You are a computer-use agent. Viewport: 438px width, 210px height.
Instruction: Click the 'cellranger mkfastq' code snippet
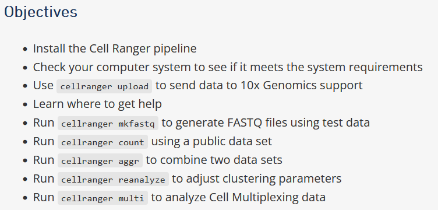[108, 123]
